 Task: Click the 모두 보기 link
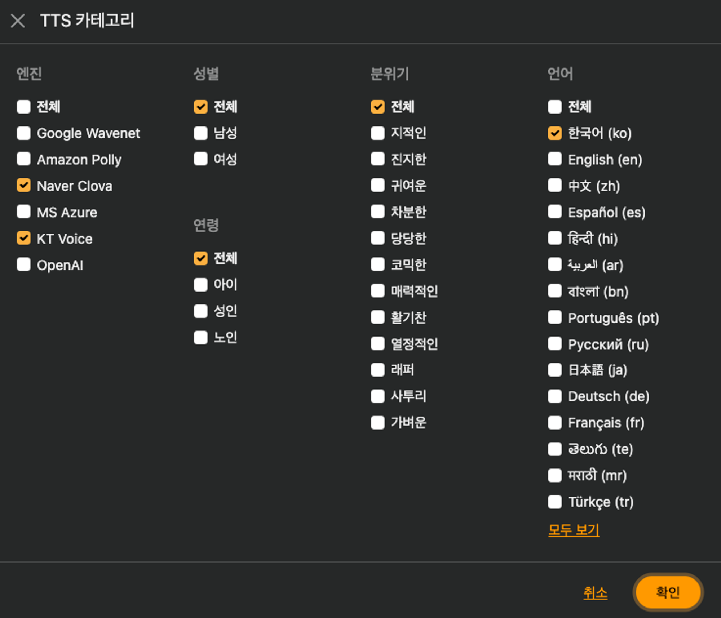point(574,530)
